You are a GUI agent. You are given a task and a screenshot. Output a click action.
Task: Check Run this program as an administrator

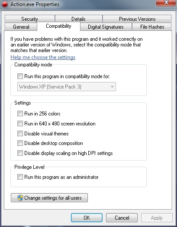(20, 177)
